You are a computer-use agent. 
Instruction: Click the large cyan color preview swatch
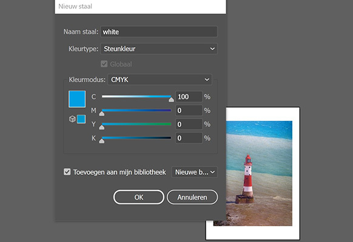pos(77,99)
